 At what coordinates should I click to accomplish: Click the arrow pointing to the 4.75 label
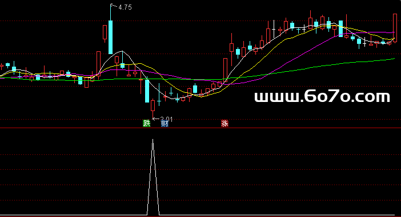(x=114, y=6)
